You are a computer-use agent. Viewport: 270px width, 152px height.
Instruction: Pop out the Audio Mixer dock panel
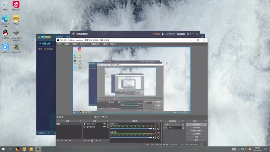[161, 121]
